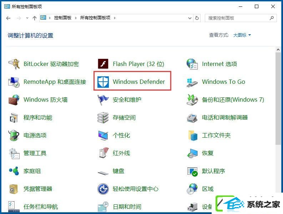This screenshot has height=214, width=283.
Task: Select 所有控制面板项 breadcrumb segment
Action: pyautogui.click(x=95, y=18)
